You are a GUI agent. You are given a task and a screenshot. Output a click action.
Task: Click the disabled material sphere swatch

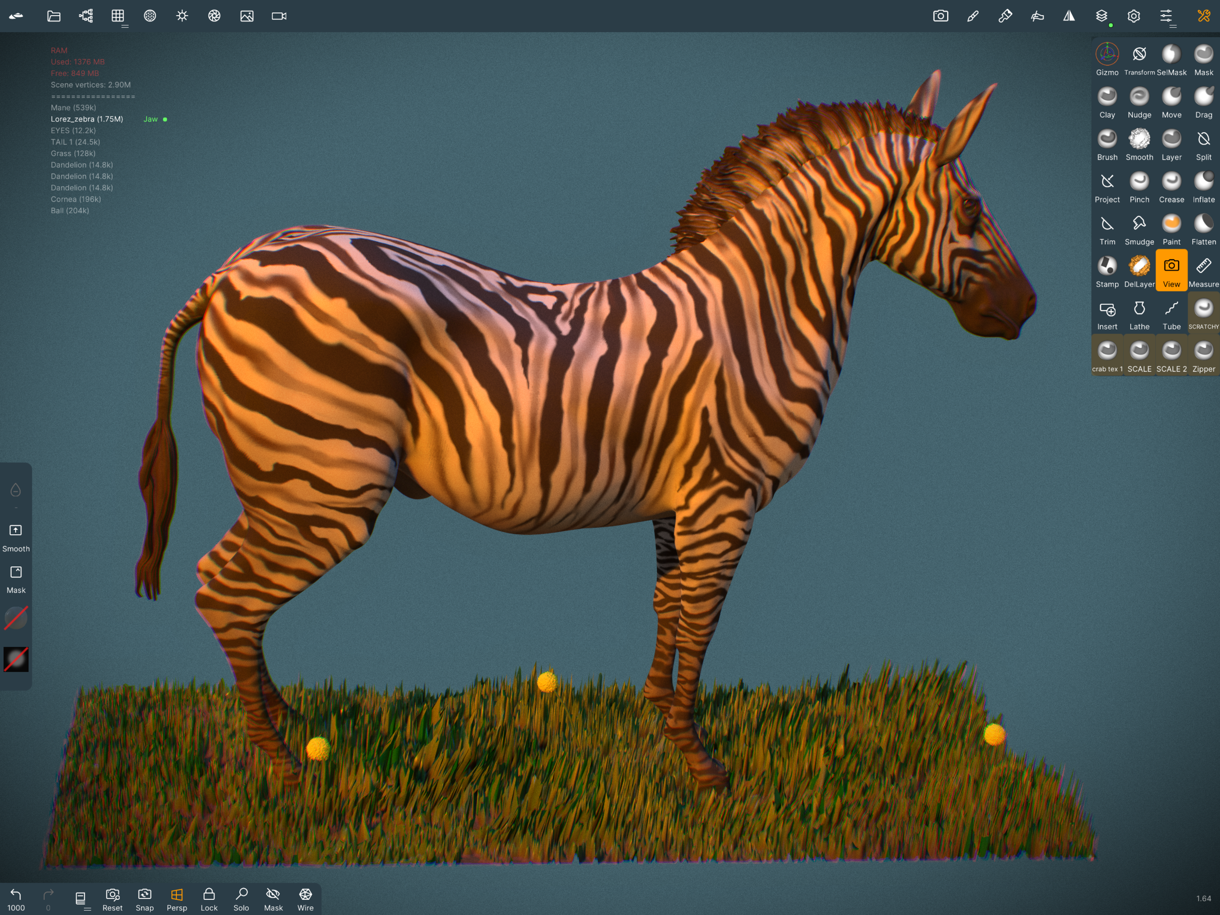[x=16, y=618]
